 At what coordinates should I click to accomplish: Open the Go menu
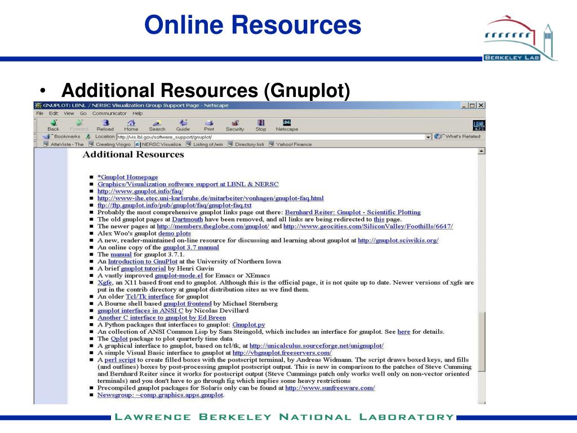(x=83, y=113)
